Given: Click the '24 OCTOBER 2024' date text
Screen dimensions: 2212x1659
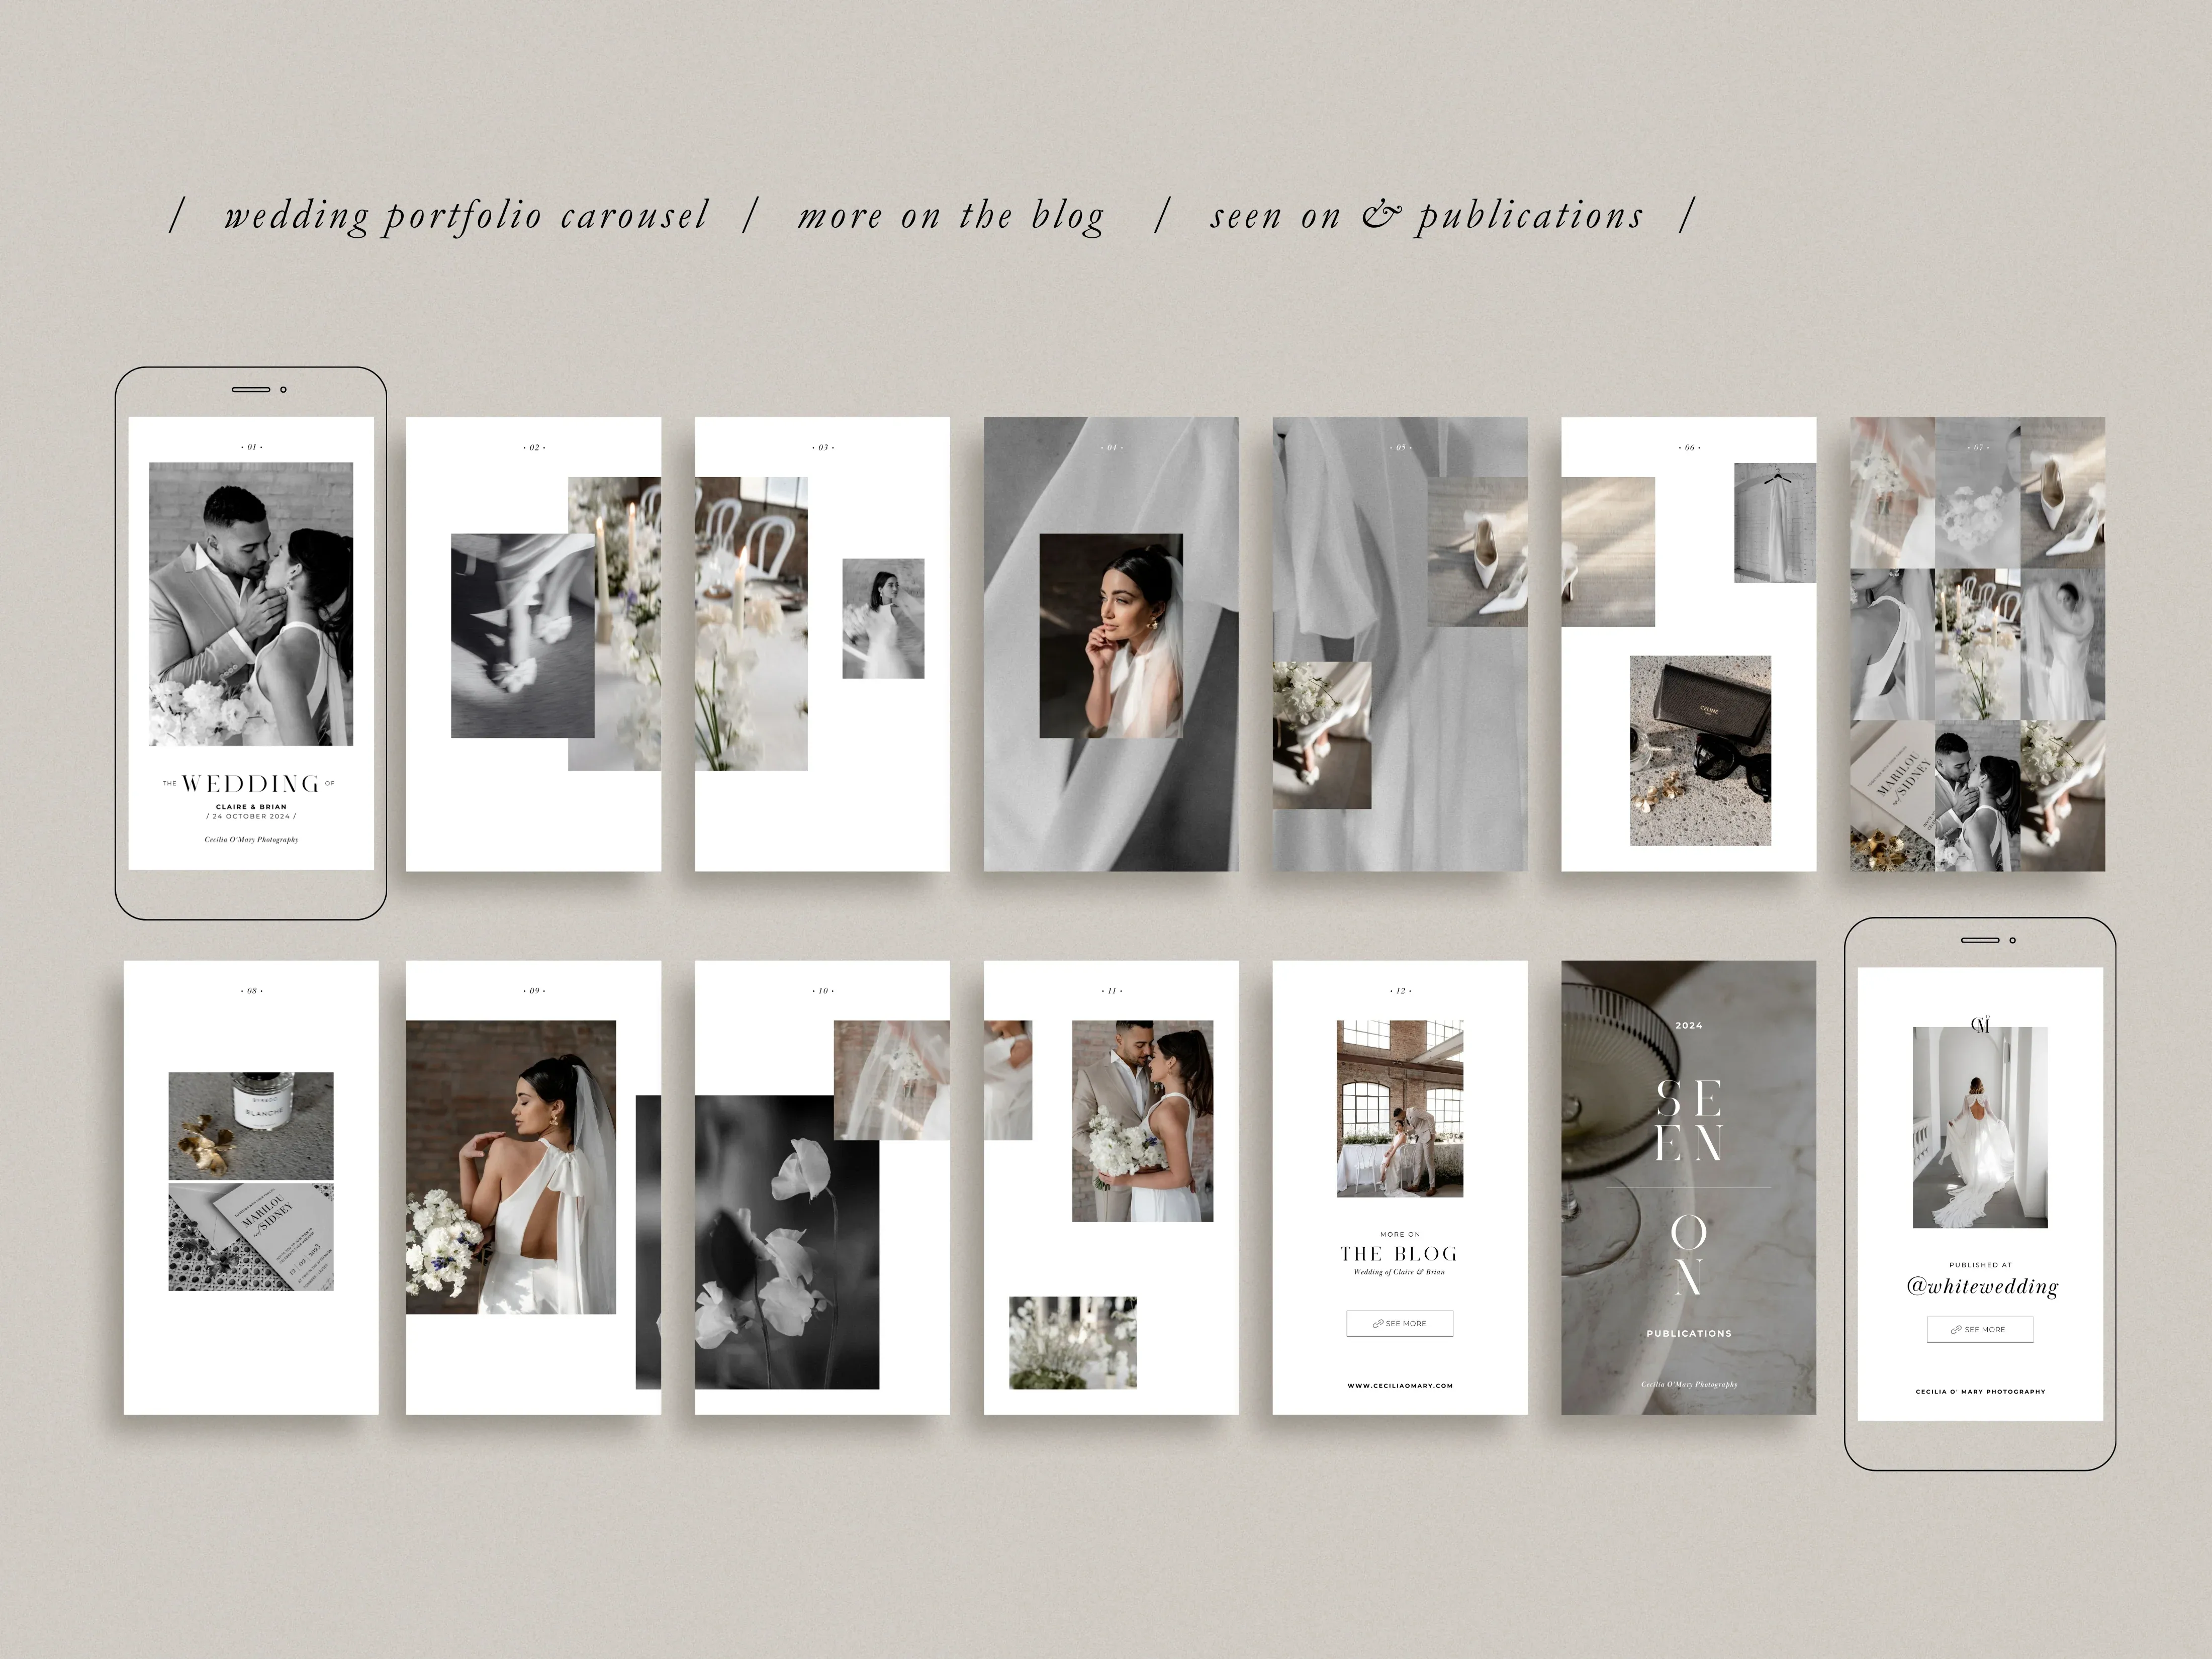Looking at the screenshot, I should coord(251,816).
